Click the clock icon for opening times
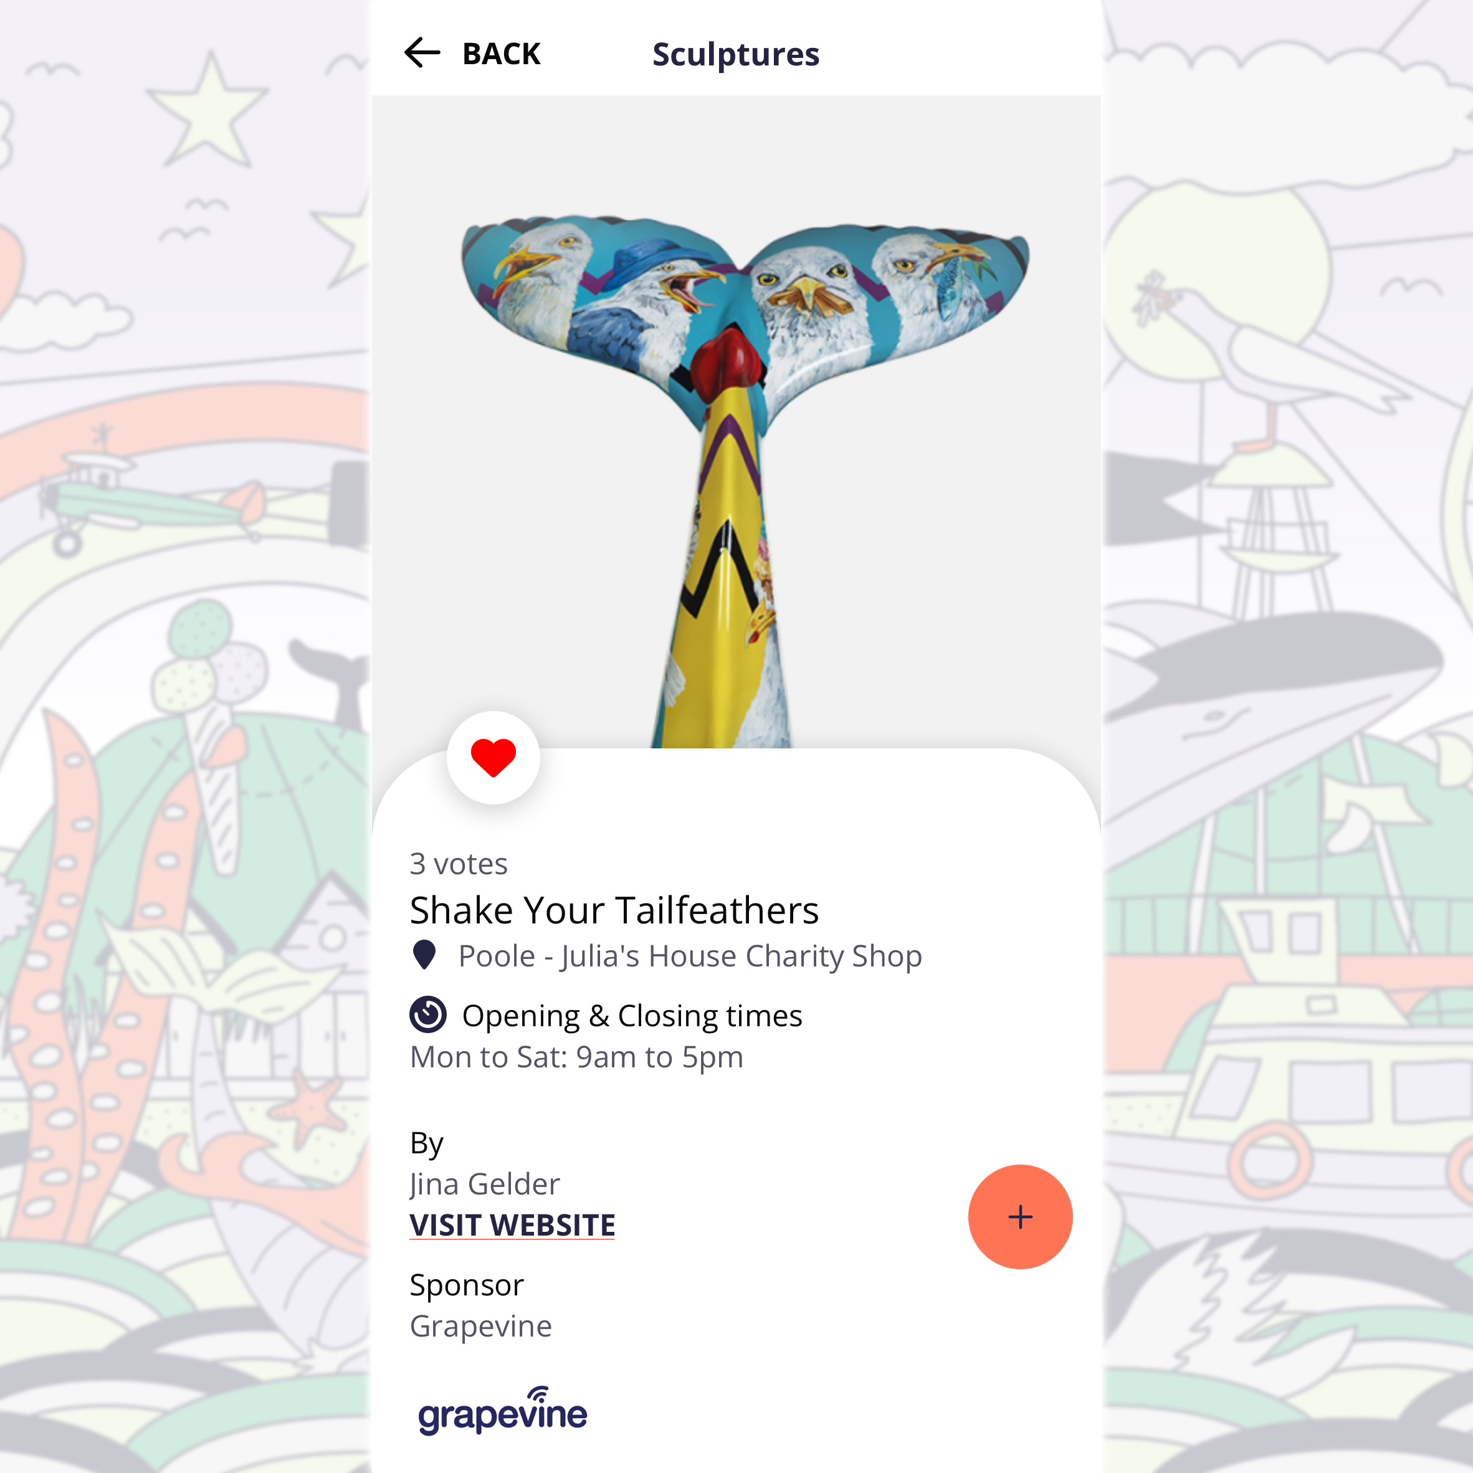This screenshot has height=1473, width=1473. point(427,1014)
